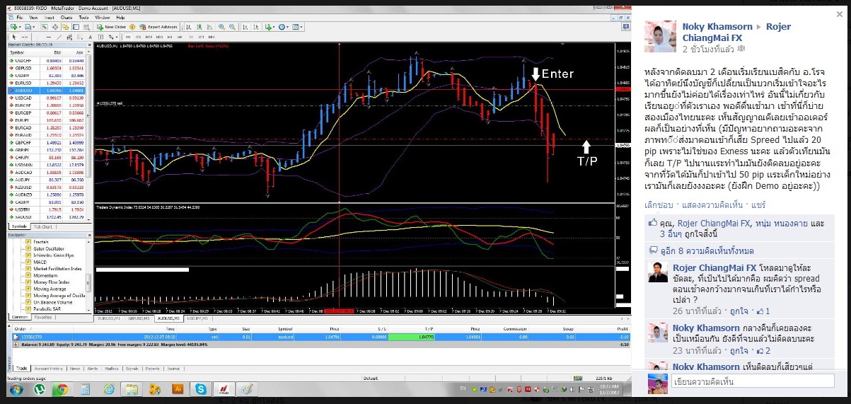Image resolution: width=851 pixels, height=404 pixels.
Task: Toggle the Navigator window icon
Action: click(x=65, y=27)
